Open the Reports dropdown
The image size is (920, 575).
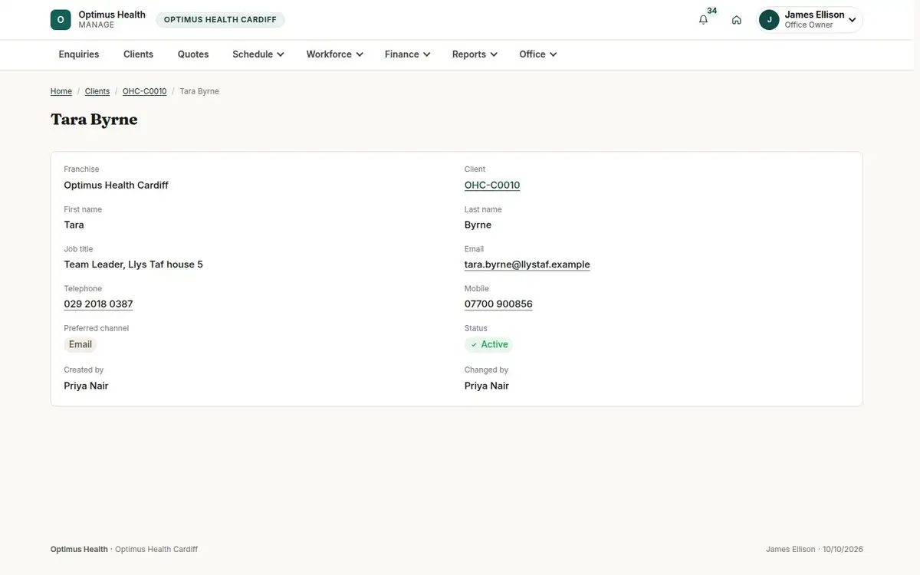(x=475, y=54)
